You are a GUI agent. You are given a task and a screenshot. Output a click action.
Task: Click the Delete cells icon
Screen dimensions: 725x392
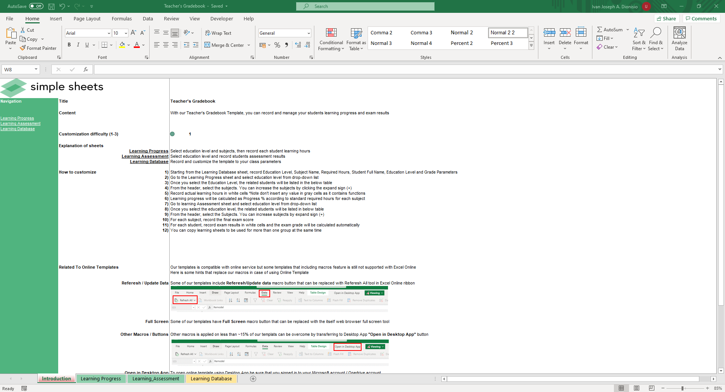coord(565,33)
